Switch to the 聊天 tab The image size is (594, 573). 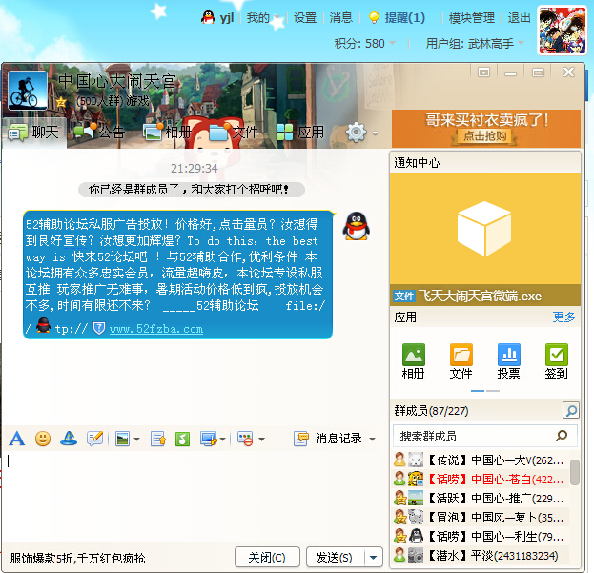tap(33, 133)
